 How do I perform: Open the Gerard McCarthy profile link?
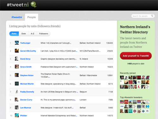coord(28,51)
